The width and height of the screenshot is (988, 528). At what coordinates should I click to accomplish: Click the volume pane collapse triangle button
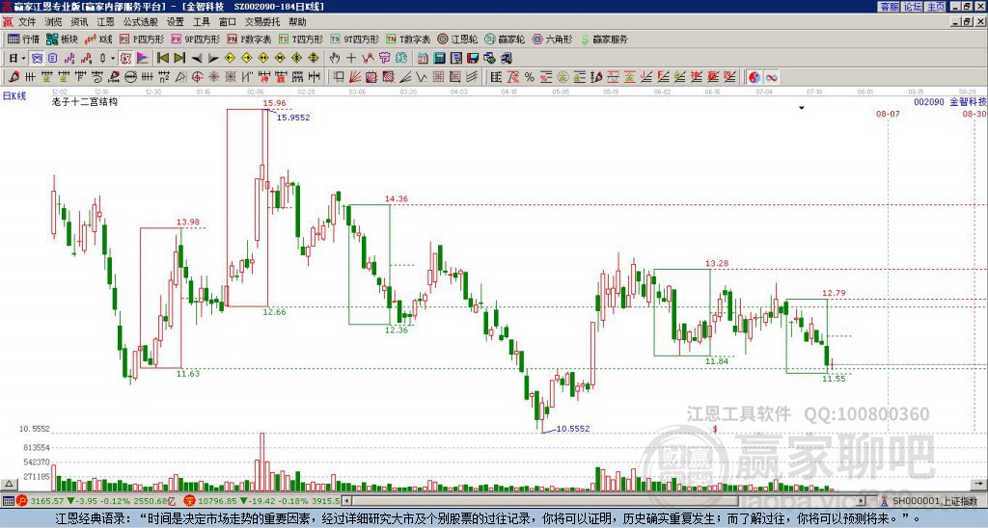click(x=8, y=484)
